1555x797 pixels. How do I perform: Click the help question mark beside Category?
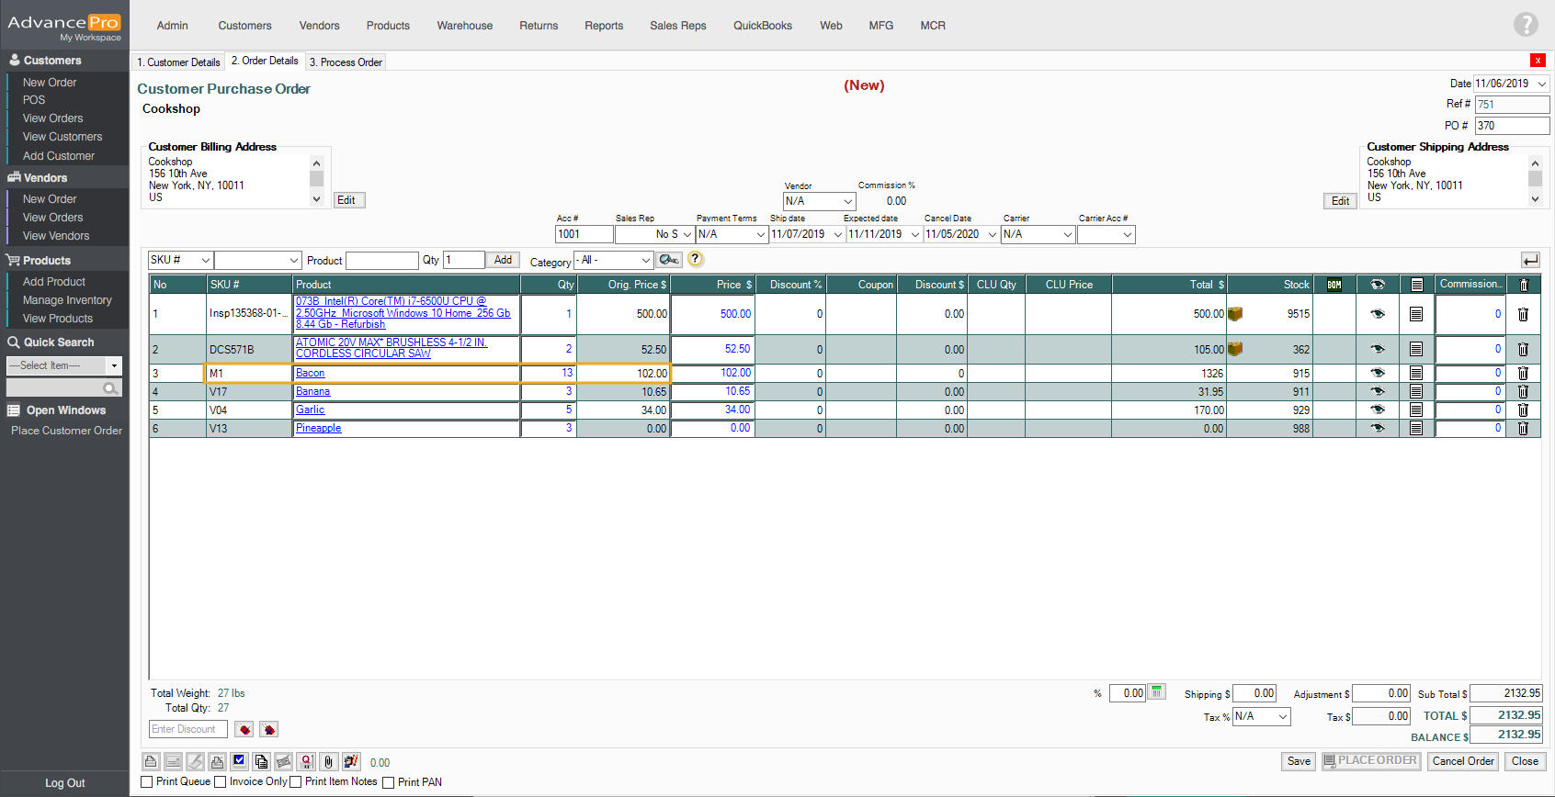click(696, 259)
